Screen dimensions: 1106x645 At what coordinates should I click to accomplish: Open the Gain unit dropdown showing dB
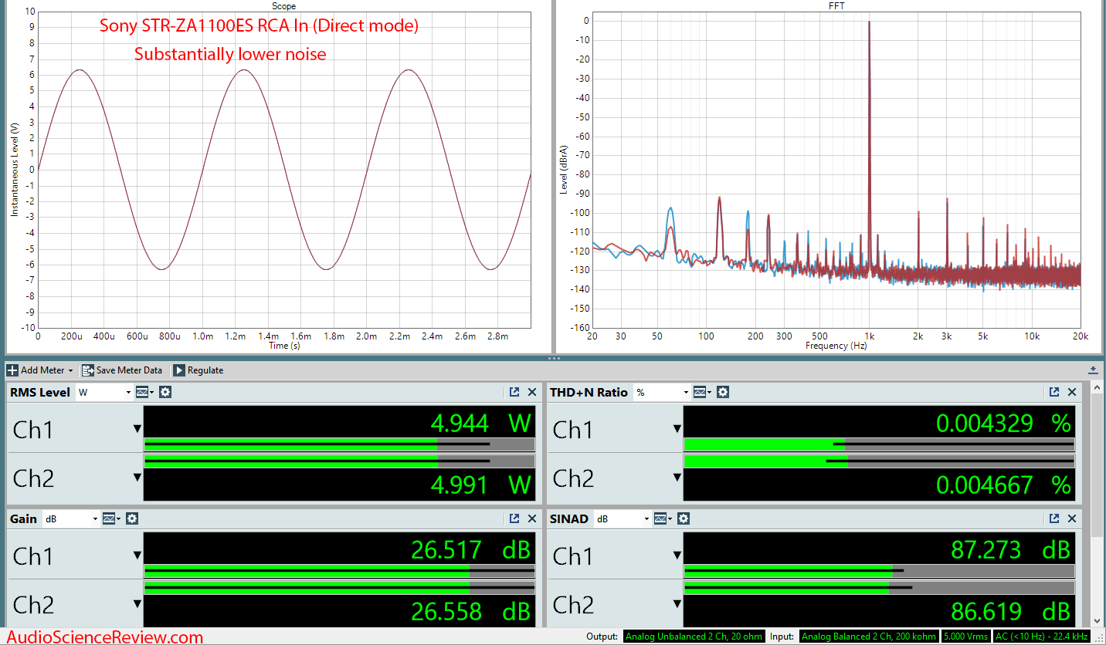point(72,518)
